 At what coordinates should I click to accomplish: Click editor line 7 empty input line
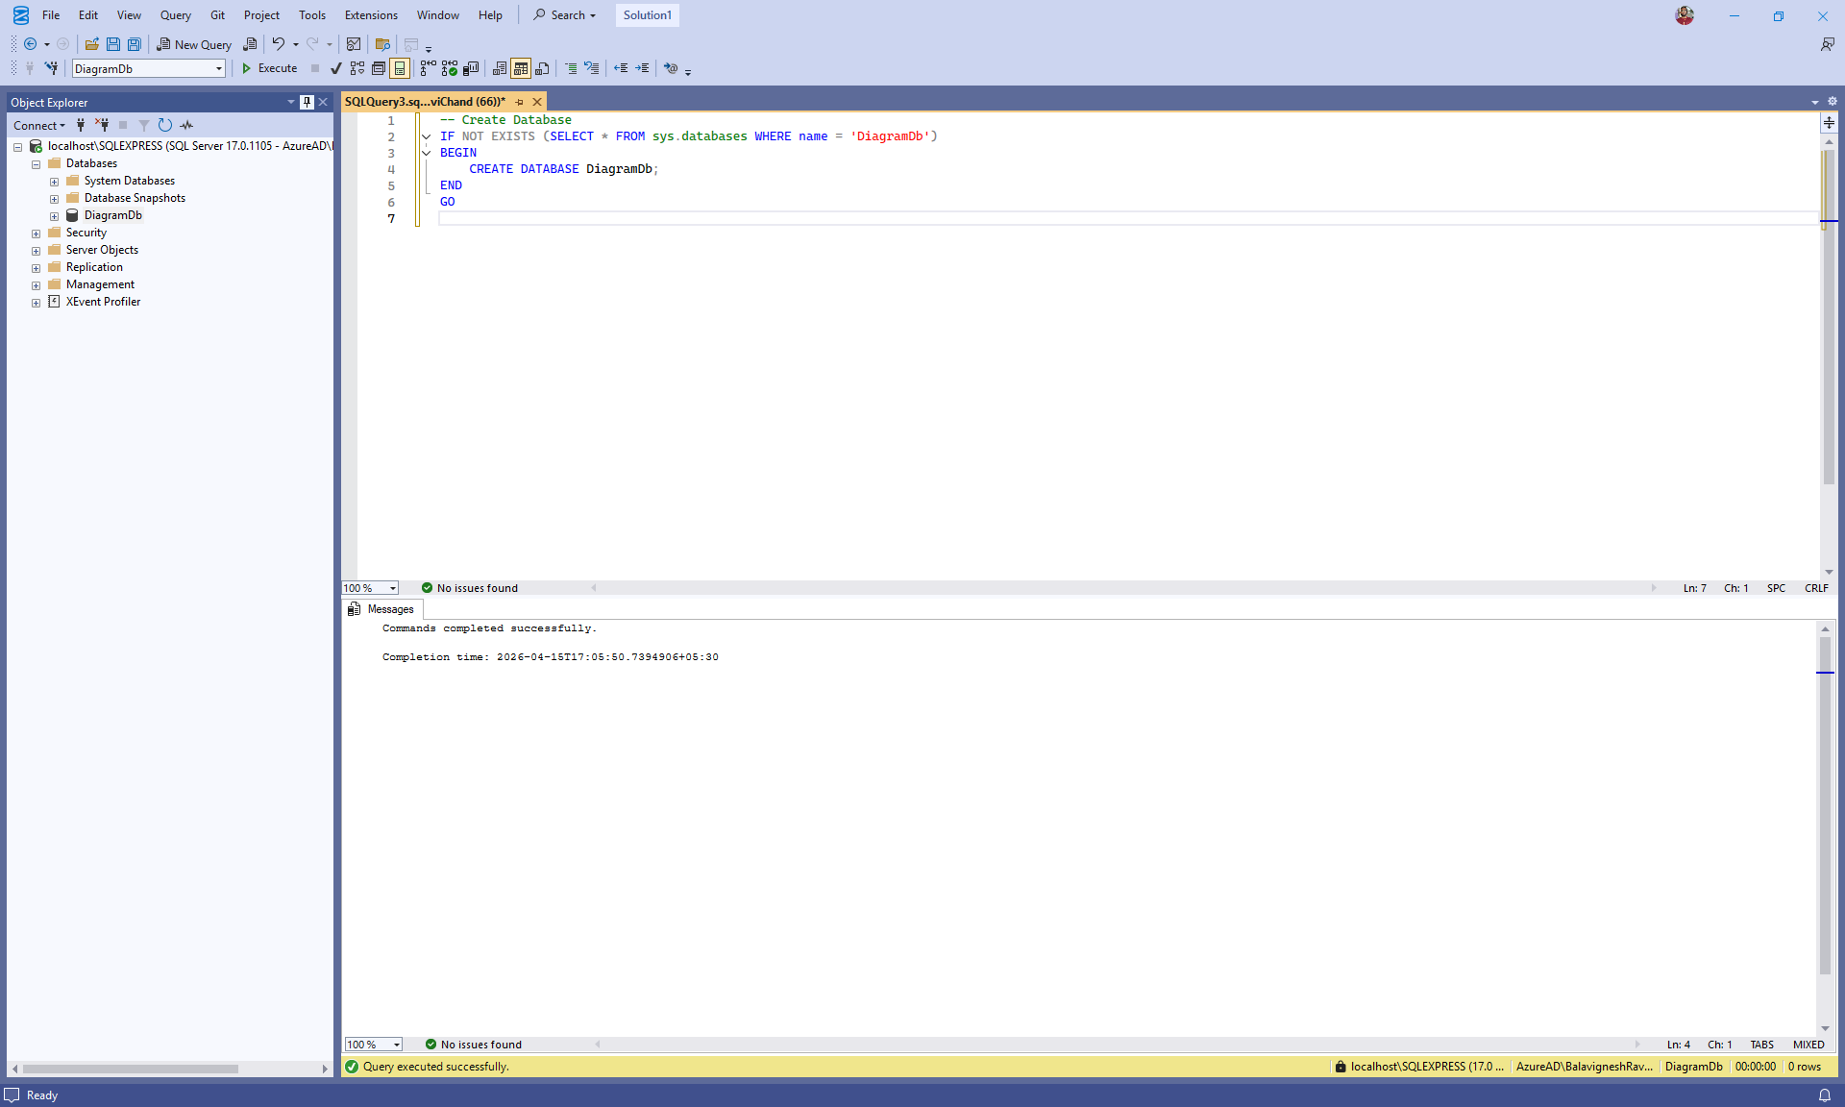point(1128,218)
